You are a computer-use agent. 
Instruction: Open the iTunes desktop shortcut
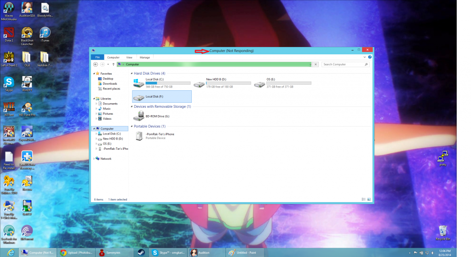click(45, 34)
